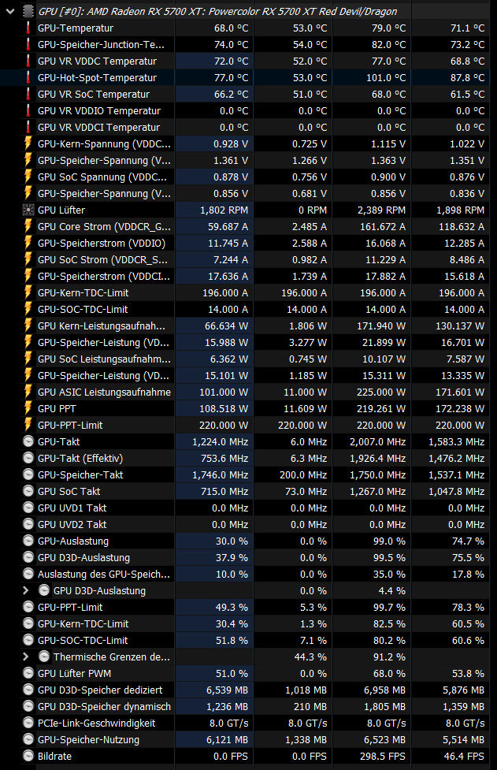The width and height of the screenshot is (497, 770).
Task: Select the GPU-Hot-Spot-Temperatur row label
Action: pyautogui.click(x=97, y=77)
